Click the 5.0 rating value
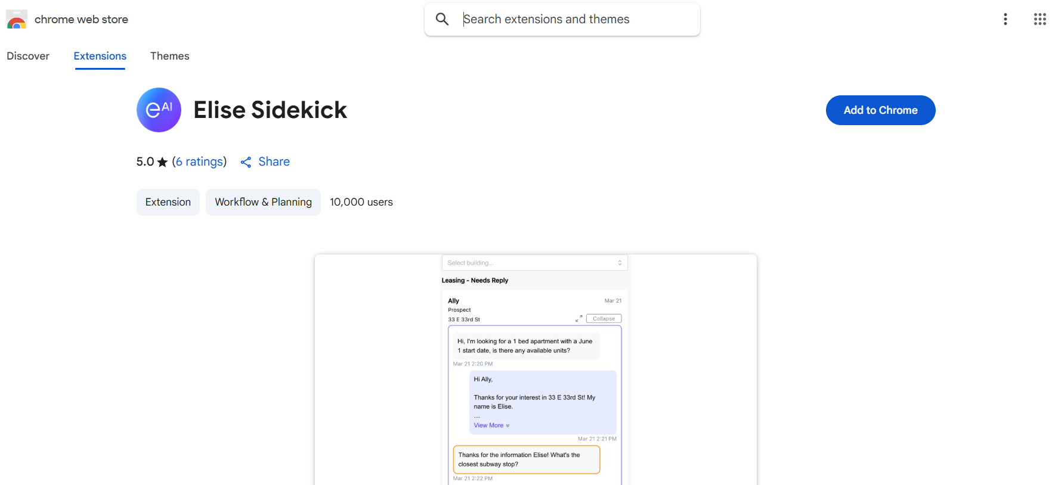1055x485 pixels. tap(145, 161)
